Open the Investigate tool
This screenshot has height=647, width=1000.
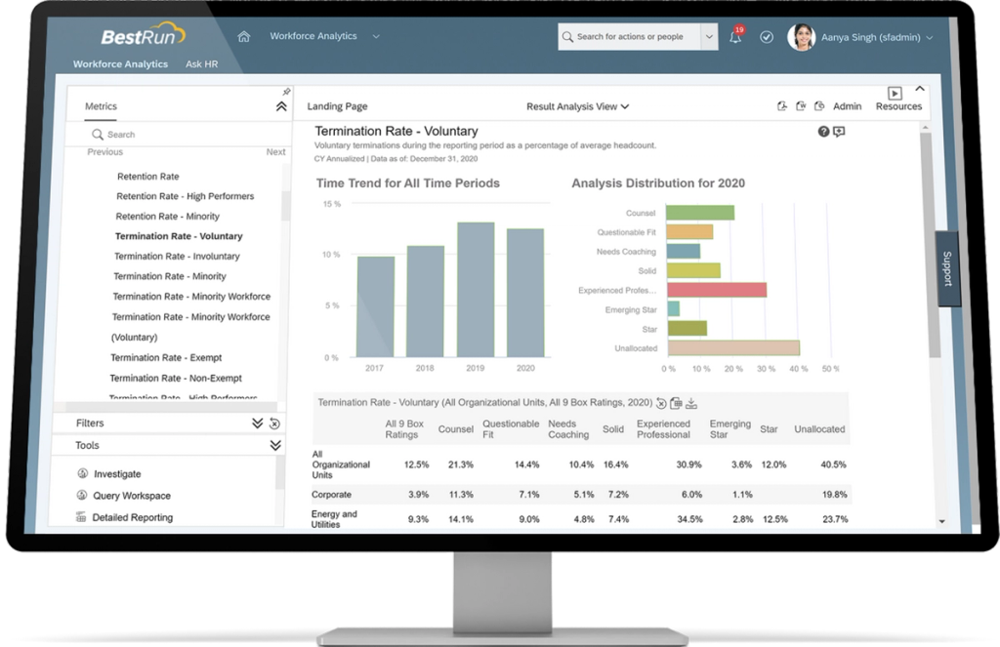117,473
